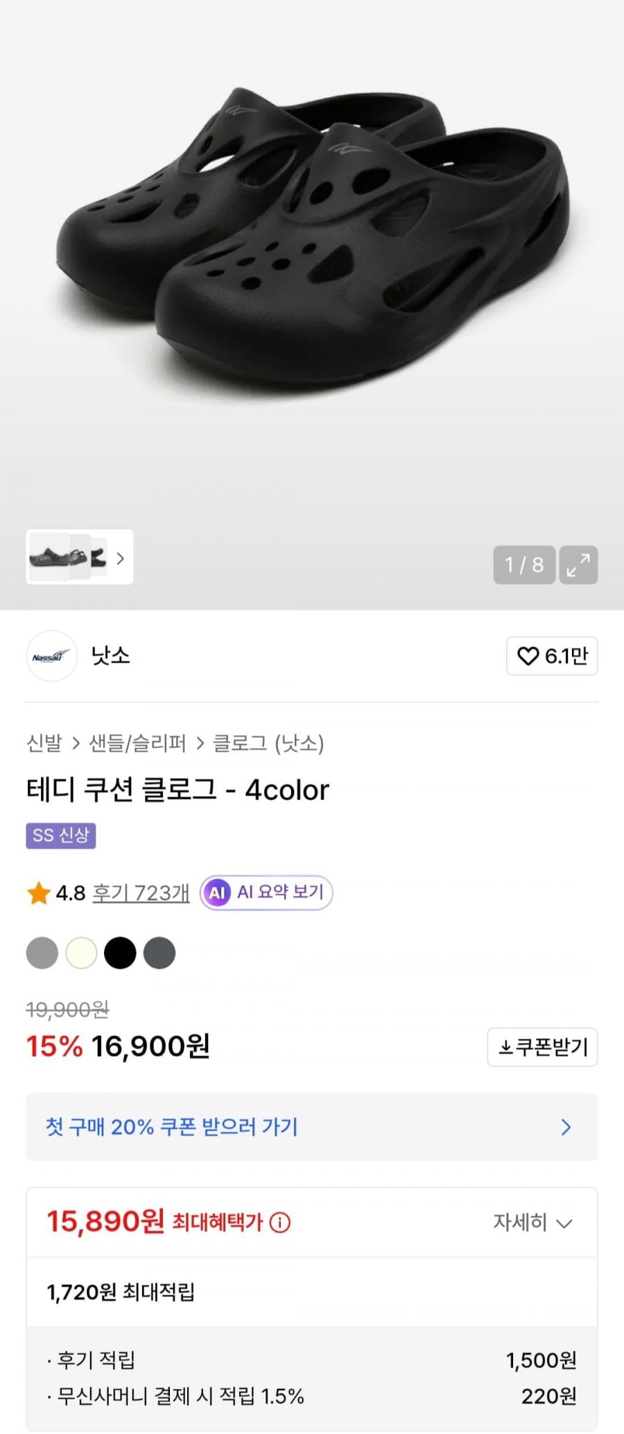Select the cream color swatch
Screen dimensions: 624x1434
click(81, 953)
